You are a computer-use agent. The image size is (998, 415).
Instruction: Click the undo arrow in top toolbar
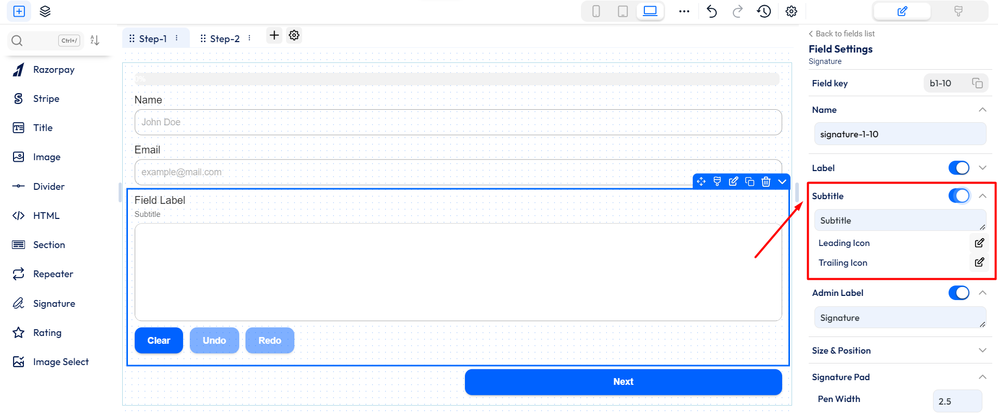tap(711, 11)
